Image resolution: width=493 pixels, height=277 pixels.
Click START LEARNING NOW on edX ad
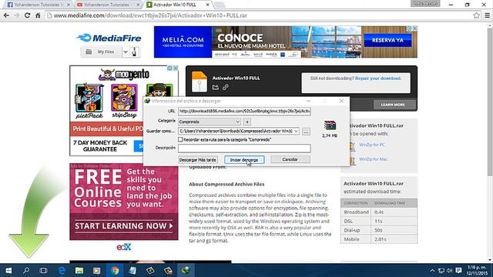coord(123,226)
